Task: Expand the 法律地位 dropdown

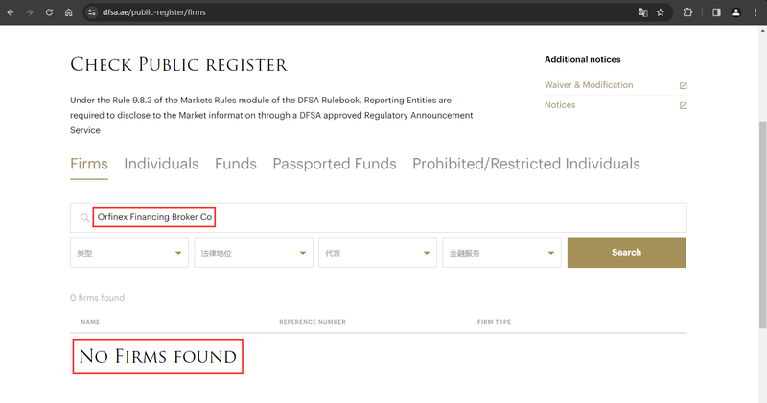Action: [253, 253]
